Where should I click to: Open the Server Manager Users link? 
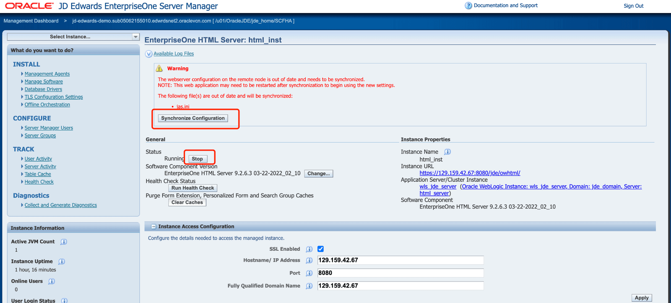[49, 128]
